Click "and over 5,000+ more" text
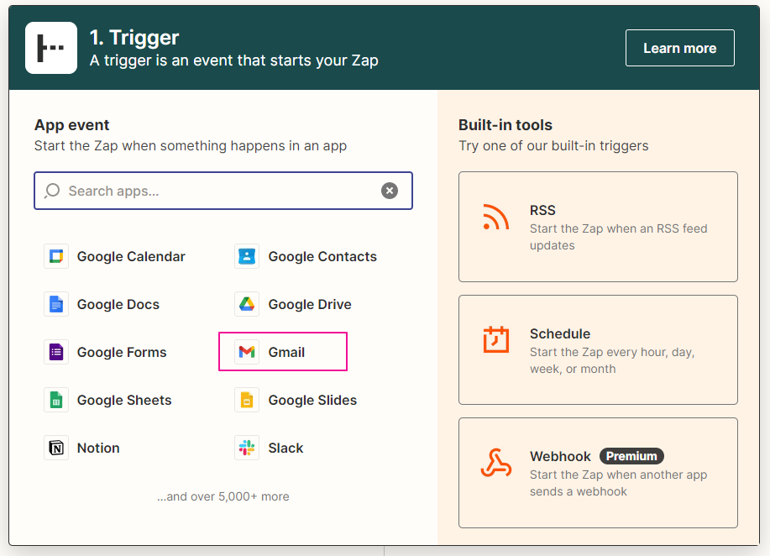Viewport: 770px width, 556px height. tap(223, 496)
